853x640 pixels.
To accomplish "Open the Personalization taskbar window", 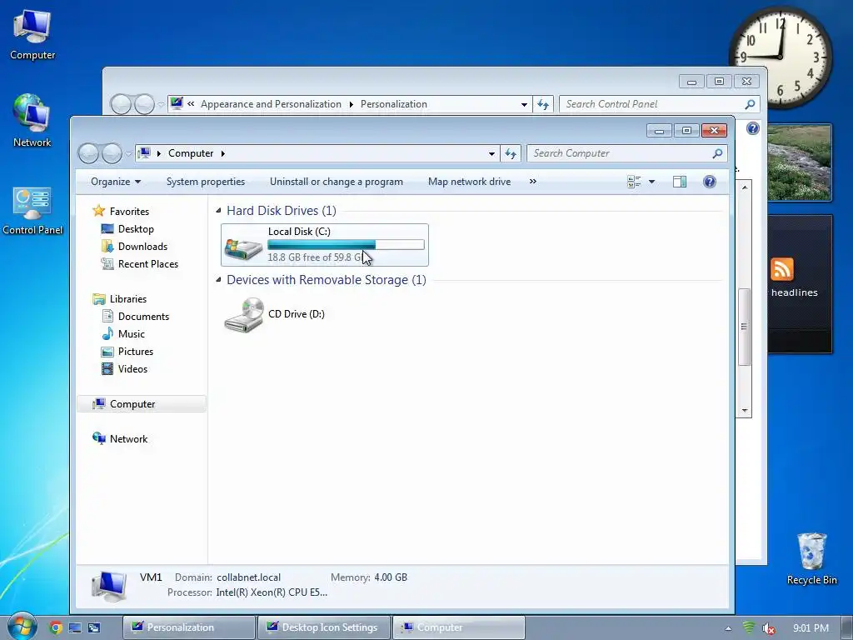I will (x=189, y=627).
